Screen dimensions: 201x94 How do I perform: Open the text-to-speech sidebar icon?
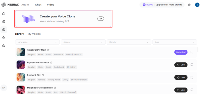4,22
